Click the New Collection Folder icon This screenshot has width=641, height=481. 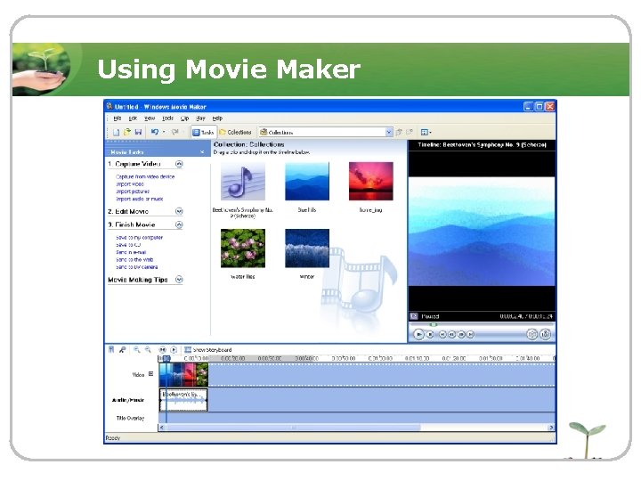[410, 132]
